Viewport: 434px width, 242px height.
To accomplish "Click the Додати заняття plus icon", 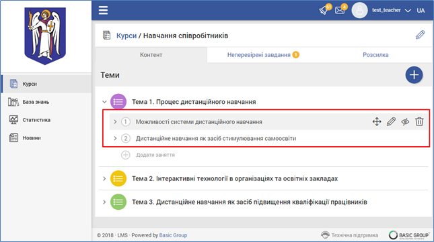I will pos(126,155).
